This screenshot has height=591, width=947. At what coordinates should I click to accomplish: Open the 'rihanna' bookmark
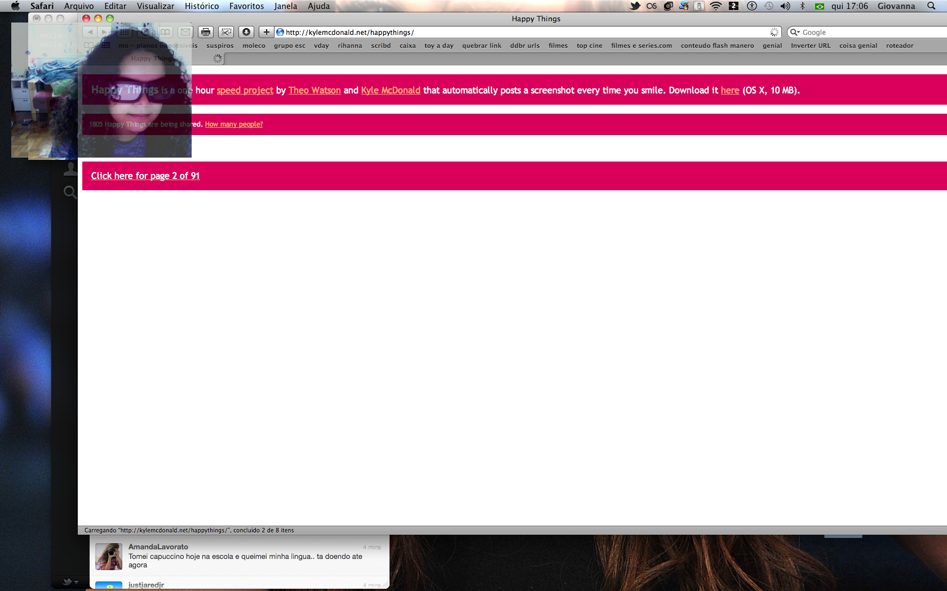pyautogui.click(x=350, y=46)
